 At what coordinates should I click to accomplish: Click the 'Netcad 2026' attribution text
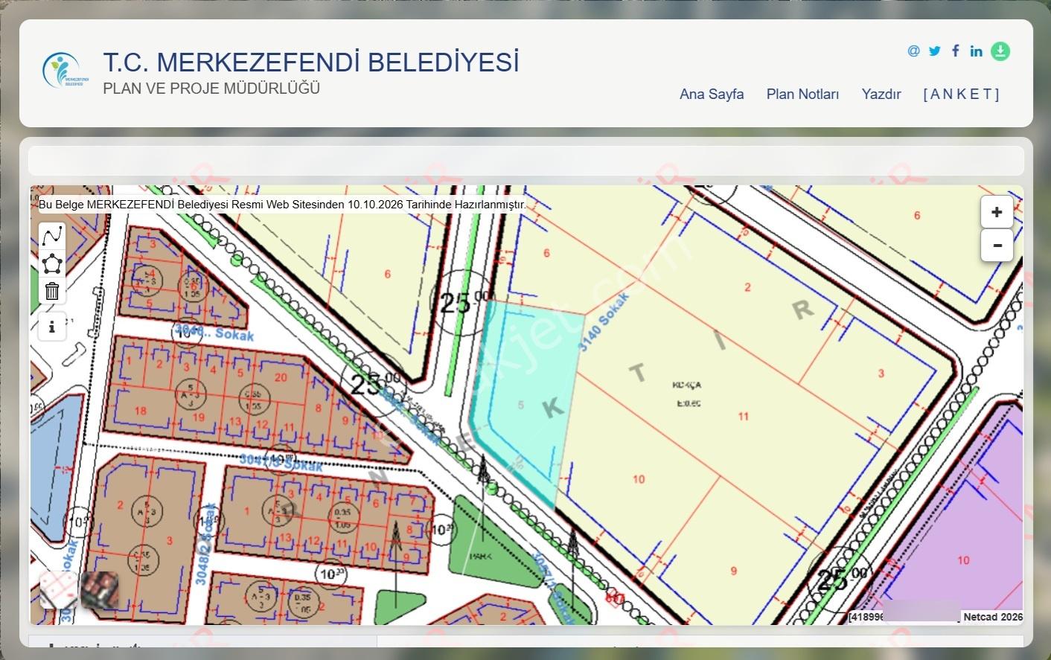pos(993,617)
